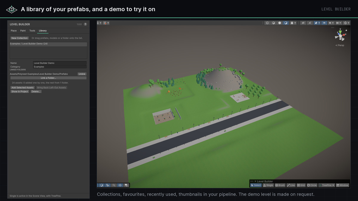Collapse the Level Builder overlay triangle

pos(255,181)
